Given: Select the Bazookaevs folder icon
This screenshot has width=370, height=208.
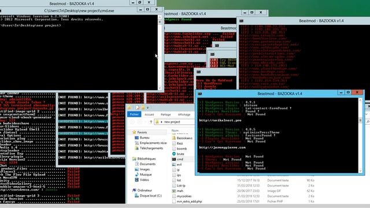Looking at the screenshot, I should (x=174, y=138).
